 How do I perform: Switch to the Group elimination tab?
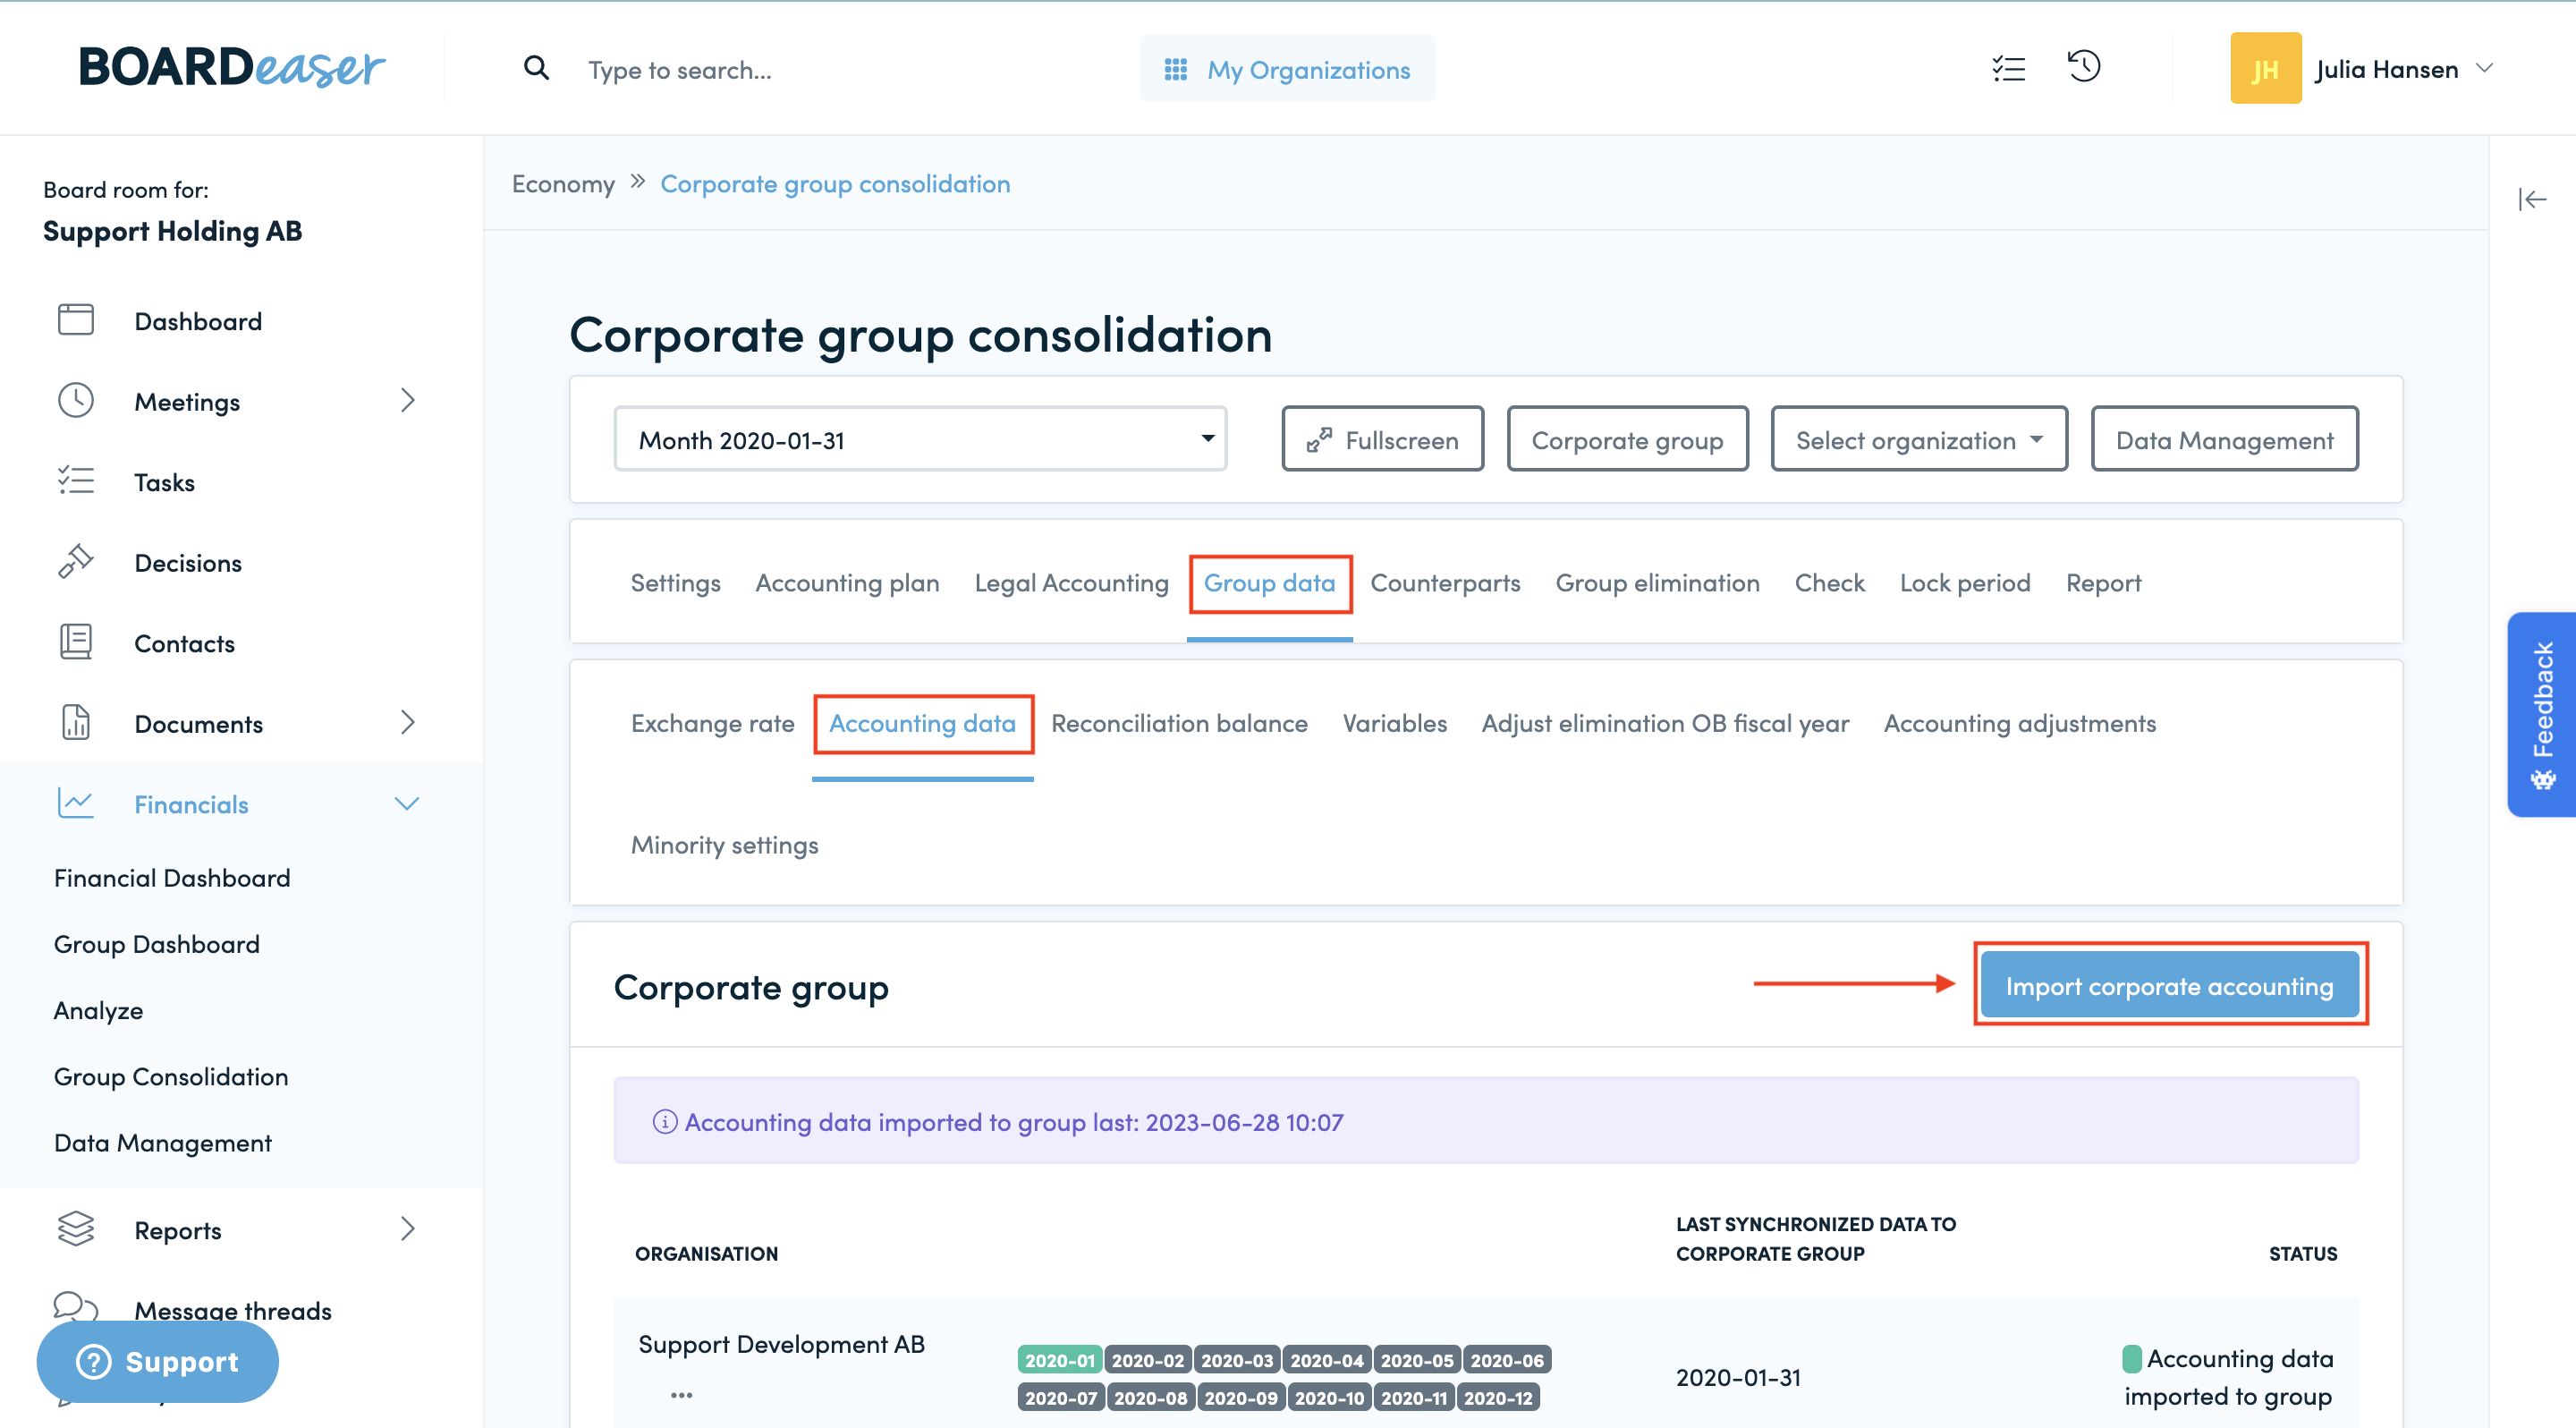tap(1657, 583)
